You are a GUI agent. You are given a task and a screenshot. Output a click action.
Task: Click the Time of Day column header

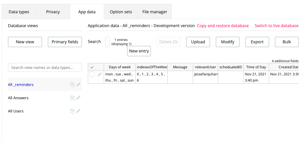click(x=256, y=67)
